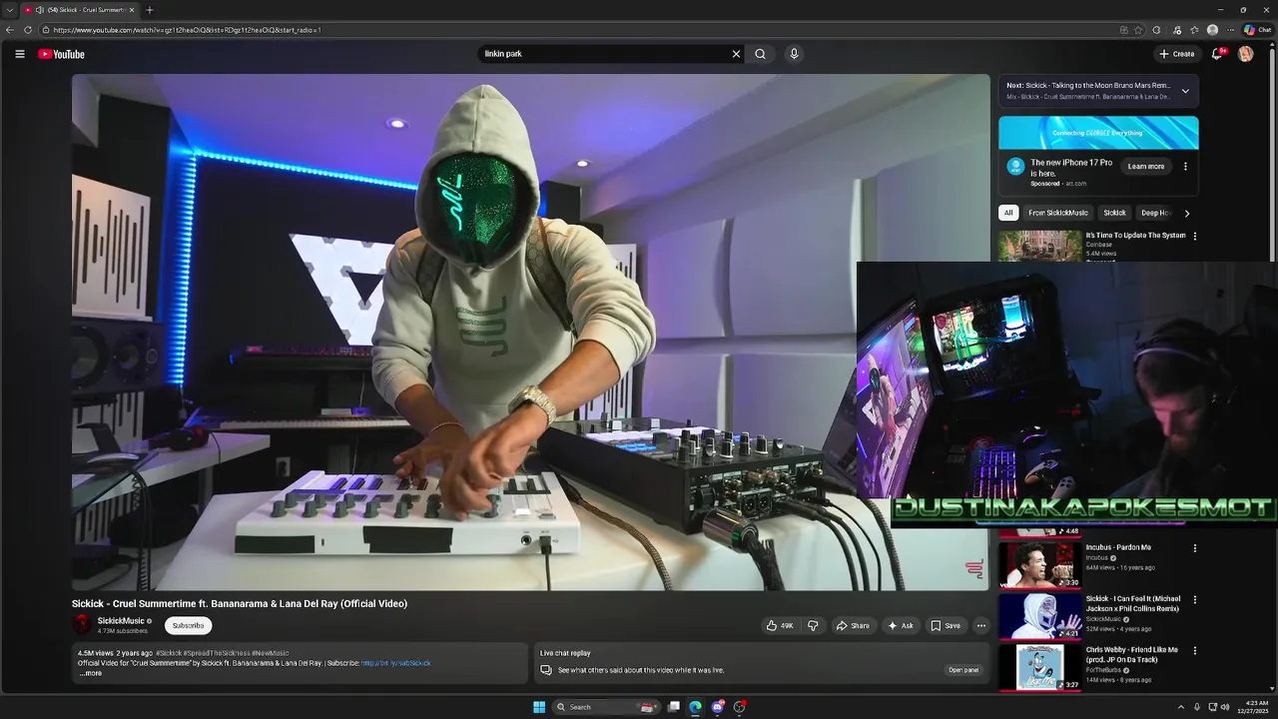Open options for Incubus - Pardon Me
The width and height of the screenshot is (1278, 719).
[1194, 548]
